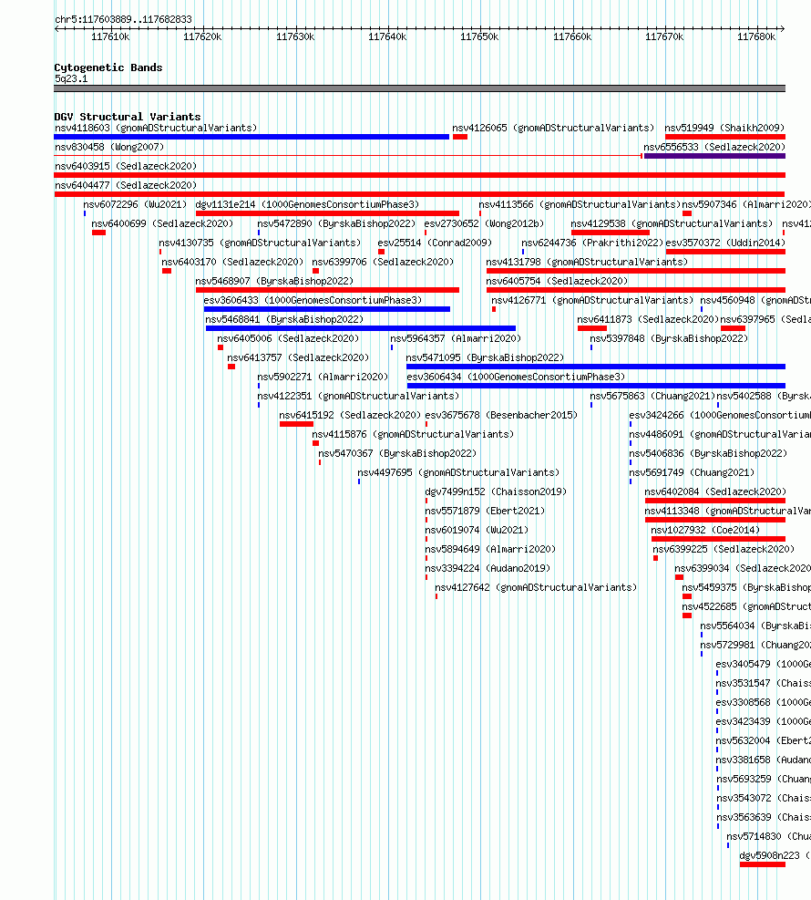
Task: Select the 5q23.1 cytogenetic band bar
Action: click(x=419, y=88)
